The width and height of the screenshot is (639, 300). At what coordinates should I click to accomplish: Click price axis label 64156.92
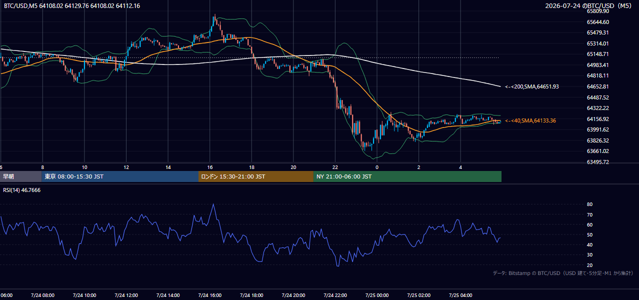pyautogui.click(x=598, y=119)
